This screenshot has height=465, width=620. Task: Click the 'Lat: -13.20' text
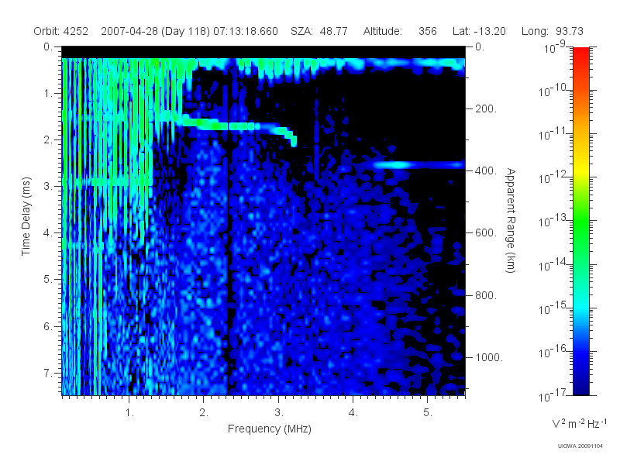pyautogui.click(x=479, y=31)
